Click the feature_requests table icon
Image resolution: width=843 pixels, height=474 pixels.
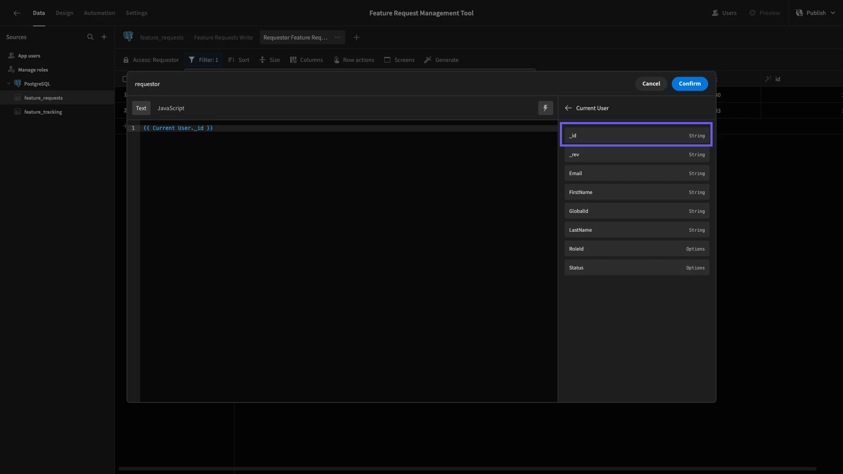(18, 98)
